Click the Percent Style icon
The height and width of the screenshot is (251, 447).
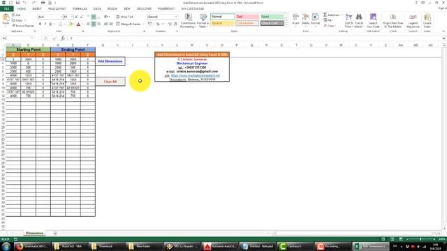point(159,24)
